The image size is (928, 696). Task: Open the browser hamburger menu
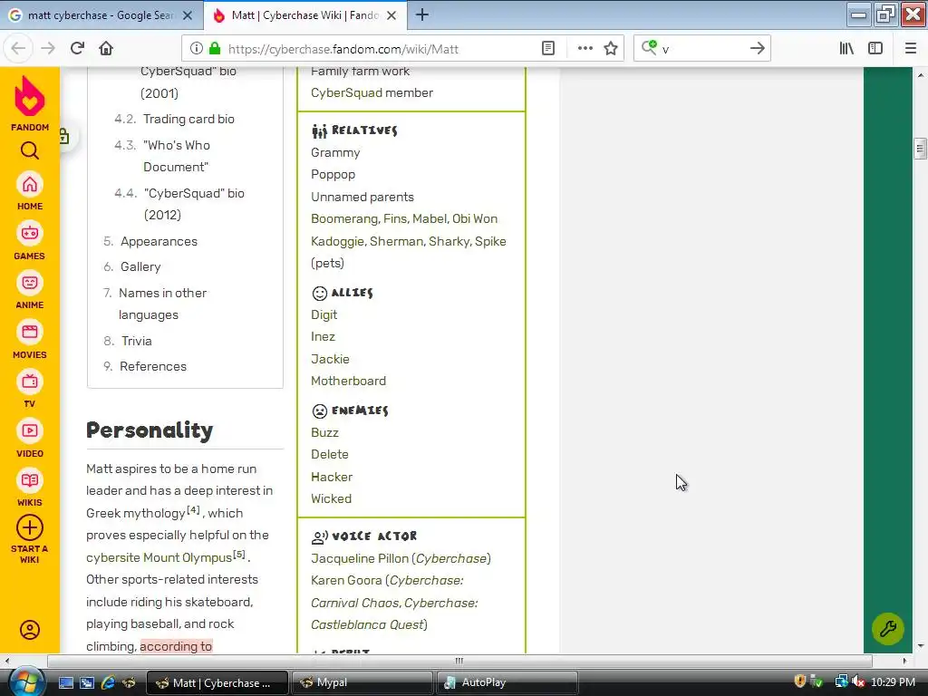(x=911, y=49)
